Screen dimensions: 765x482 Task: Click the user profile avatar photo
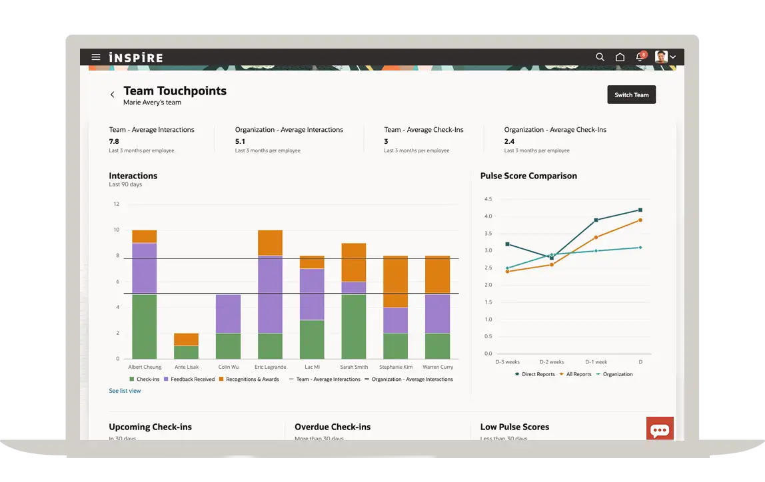(x=661, y=57)
